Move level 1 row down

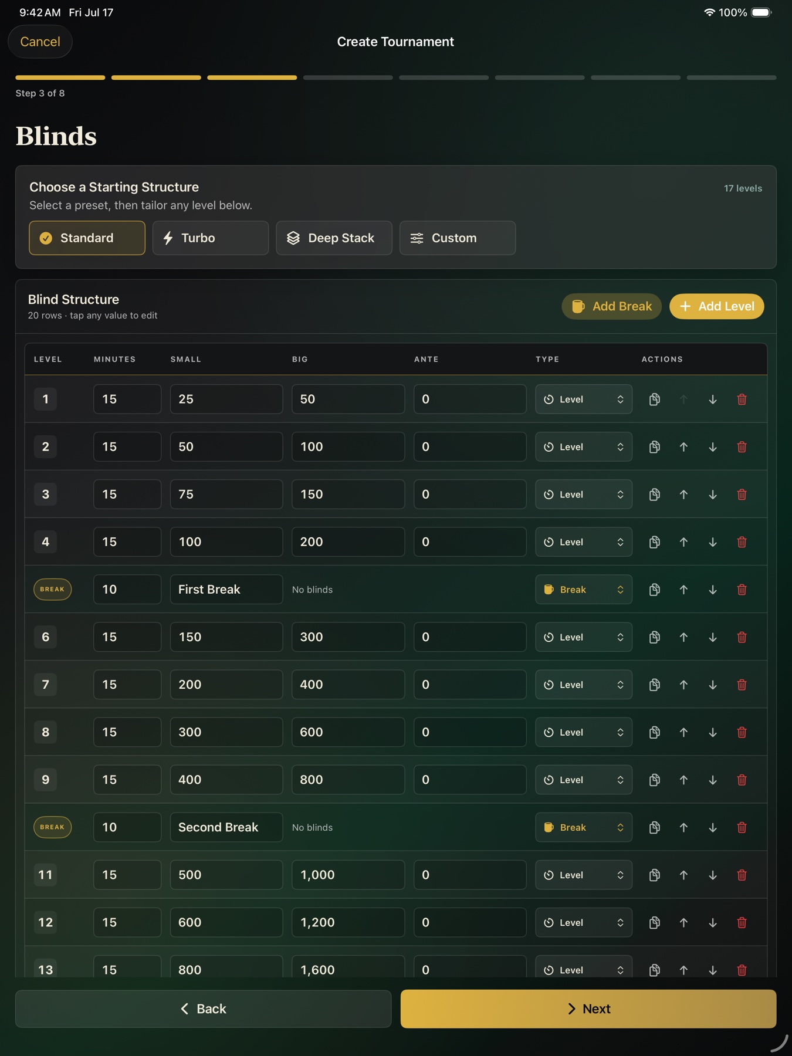click(713, 400)
